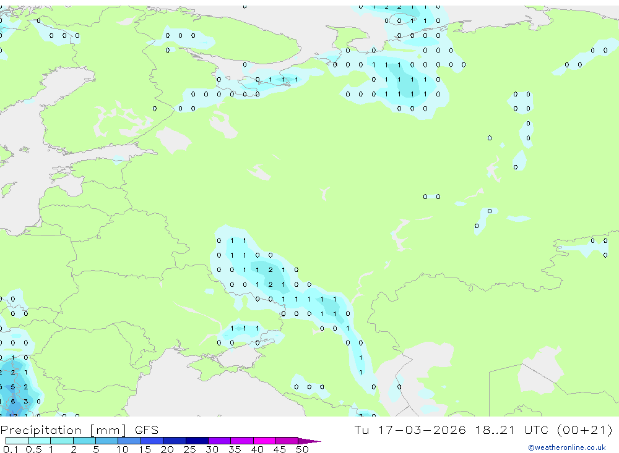Click the arrow tip above 50 on legend
619x453 pixels.
pos(310,441)
